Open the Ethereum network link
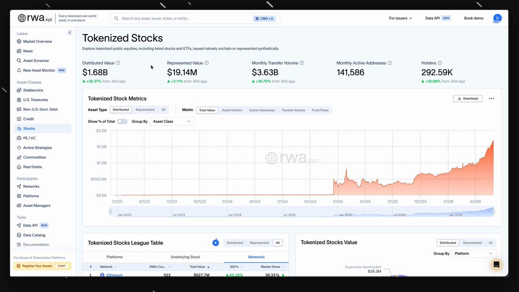This screenshot has height=292, width=519. [115, 275]
